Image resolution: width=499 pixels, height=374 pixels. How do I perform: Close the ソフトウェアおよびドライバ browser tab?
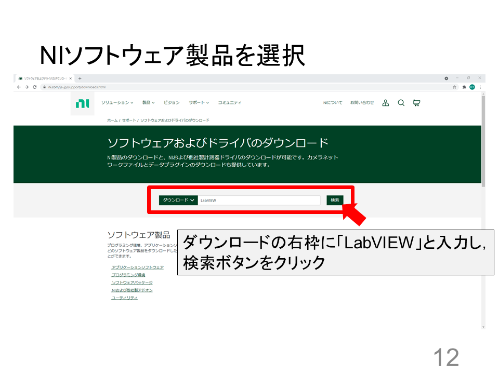(x=71, y=78)
